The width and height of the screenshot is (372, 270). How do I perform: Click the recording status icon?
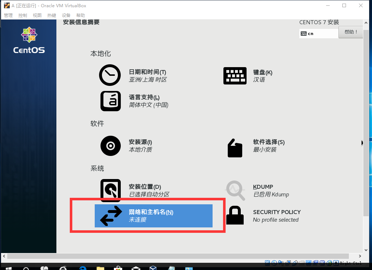coord(315,263)
